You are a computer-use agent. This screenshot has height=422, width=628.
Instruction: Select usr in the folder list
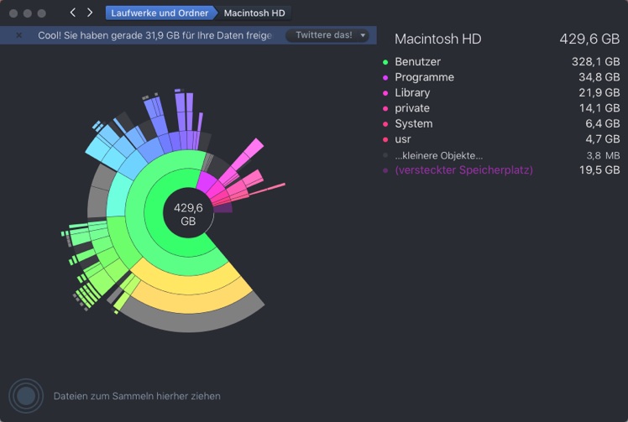[x=501, y=139]
